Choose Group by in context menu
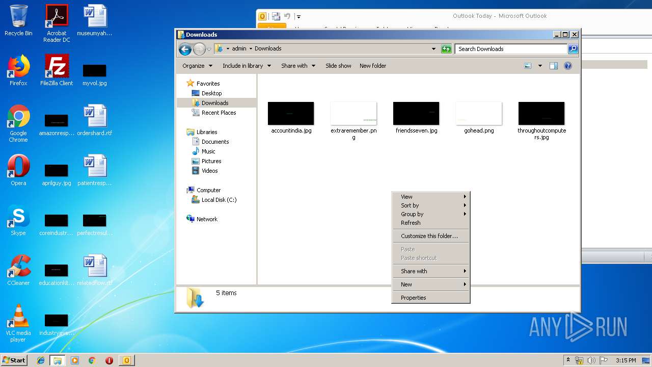This screenshot has width=652, height=367. 430,214
